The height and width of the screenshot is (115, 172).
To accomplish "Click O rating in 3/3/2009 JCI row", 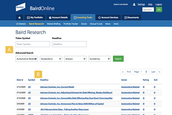I will click(x=144, y=109).
